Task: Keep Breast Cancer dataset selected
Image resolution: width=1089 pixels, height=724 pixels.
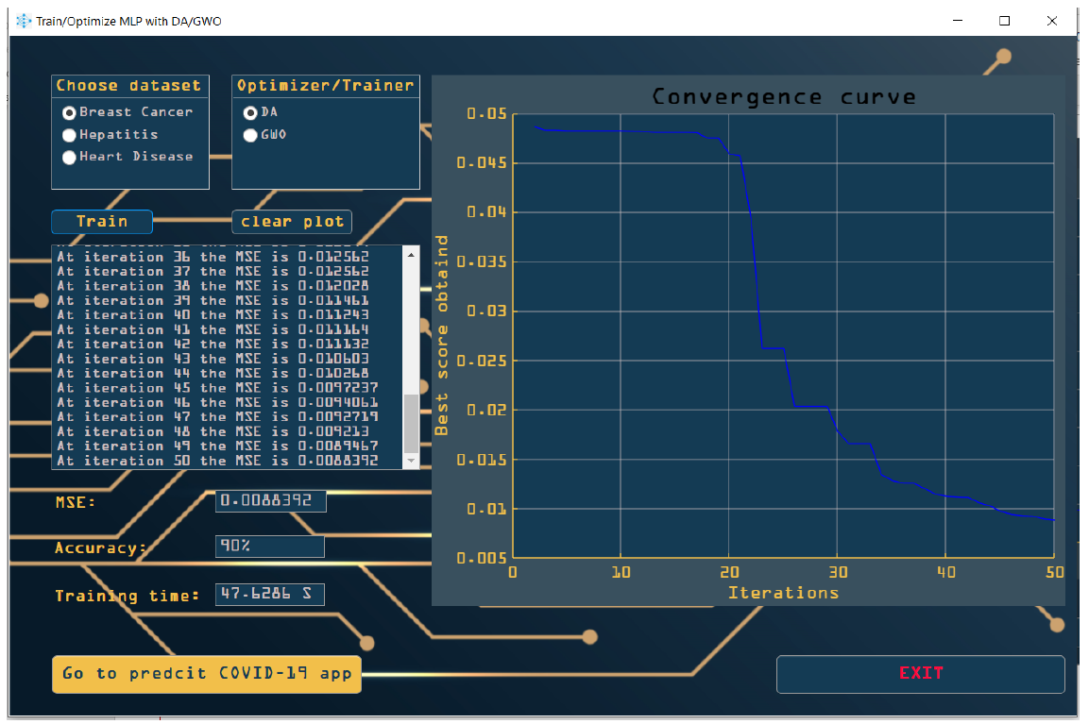Action: (x=69, y=111)
